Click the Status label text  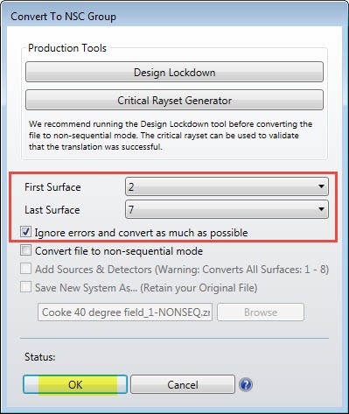coord(40,357)
